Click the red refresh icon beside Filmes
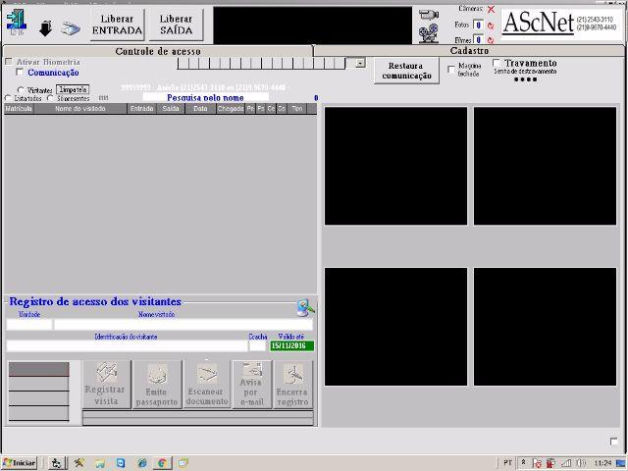This screenshot has height=471, width=628. (x=491, y=40)
